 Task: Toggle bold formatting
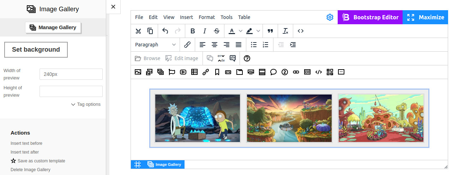click(193, 31)
